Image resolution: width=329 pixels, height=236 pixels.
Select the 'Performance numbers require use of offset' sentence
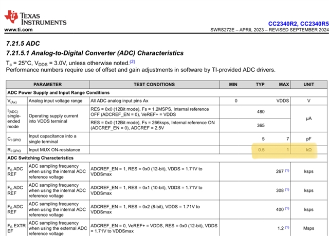pos(140,70)
